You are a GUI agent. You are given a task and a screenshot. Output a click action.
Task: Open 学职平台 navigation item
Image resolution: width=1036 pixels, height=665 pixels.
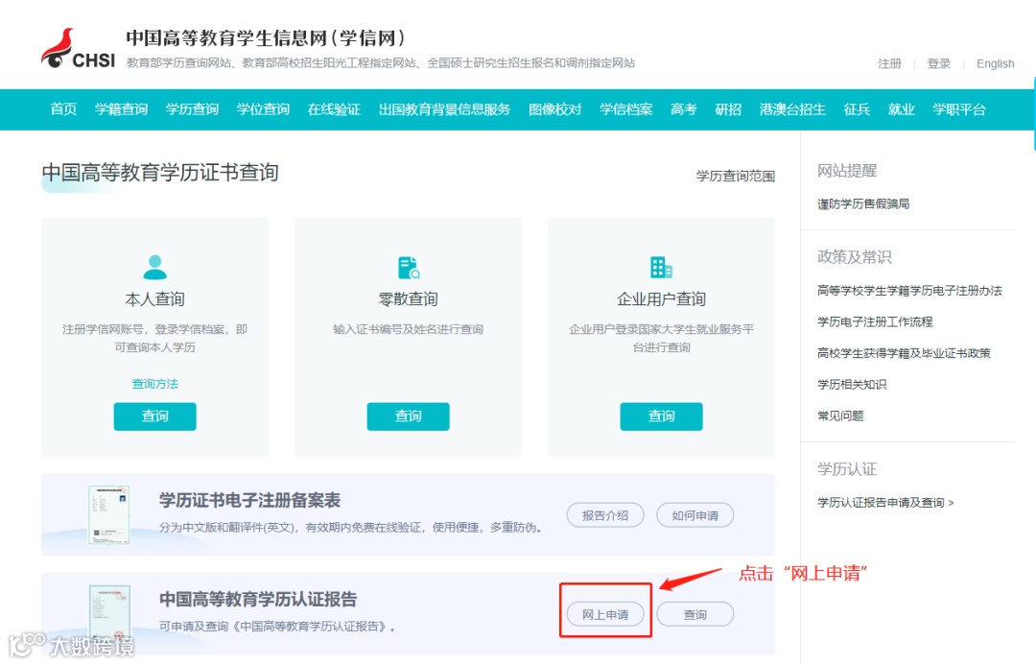pos(958,109)
